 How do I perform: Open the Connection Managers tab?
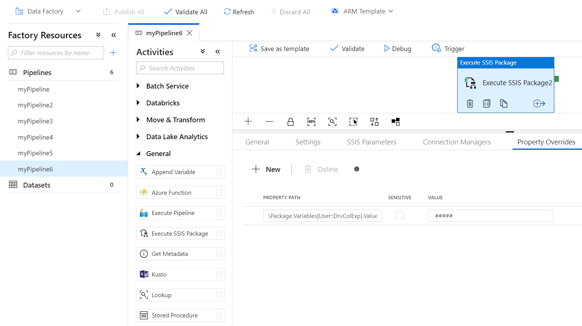pyautogui.click(x=457, y=142)
